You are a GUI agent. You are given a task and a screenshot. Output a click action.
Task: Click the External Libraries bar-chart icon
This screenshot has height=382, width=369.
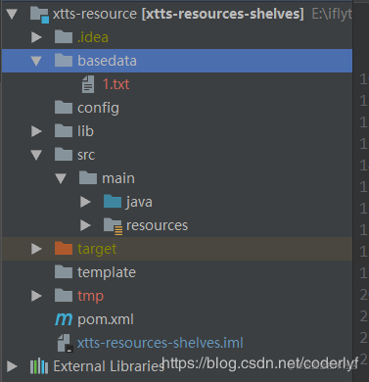39,366
